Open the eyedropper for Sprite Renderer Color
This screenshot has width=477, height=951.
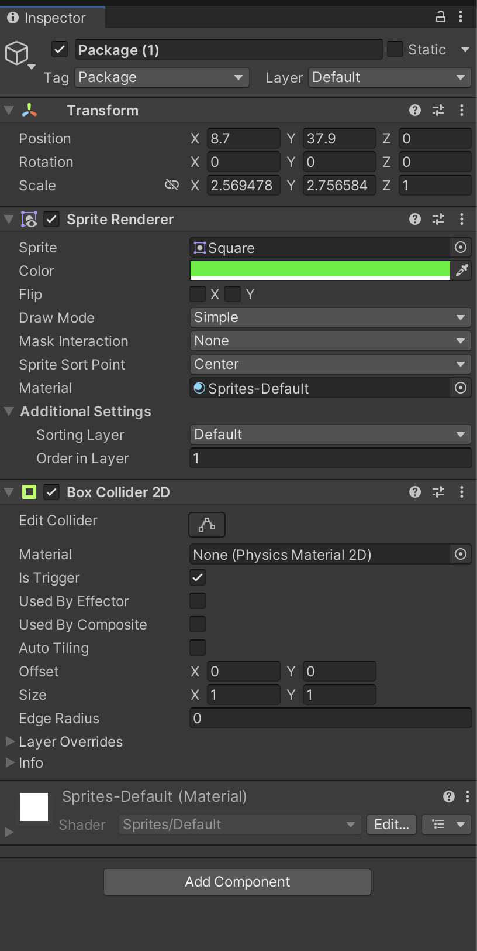pyautogui.click(x=462, y=271)
